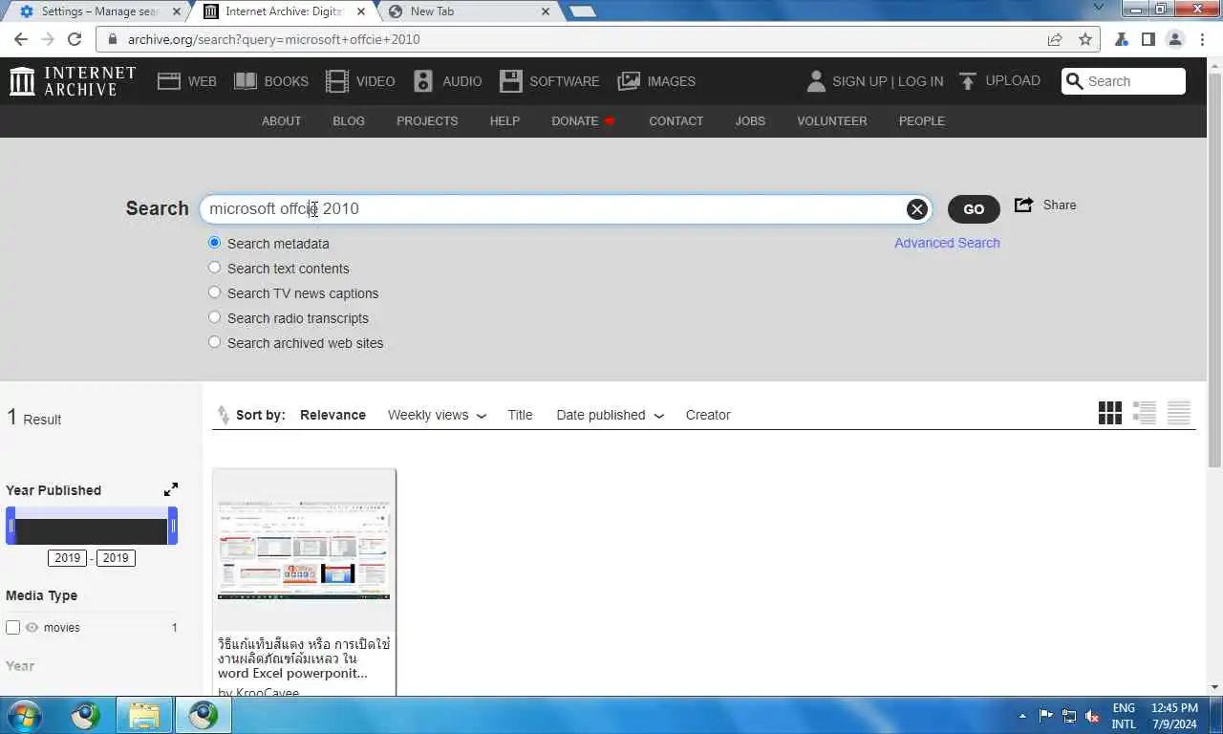Open the Jobs menu item

point(750,120)
